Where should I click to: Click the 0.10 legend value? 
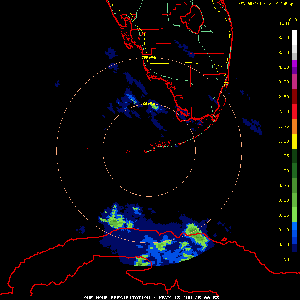coord(284,230)
